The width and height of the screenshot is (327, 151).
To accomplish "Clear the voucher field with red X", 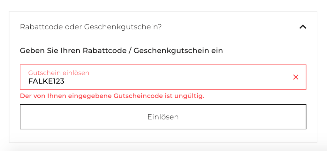I will point(296,77).
